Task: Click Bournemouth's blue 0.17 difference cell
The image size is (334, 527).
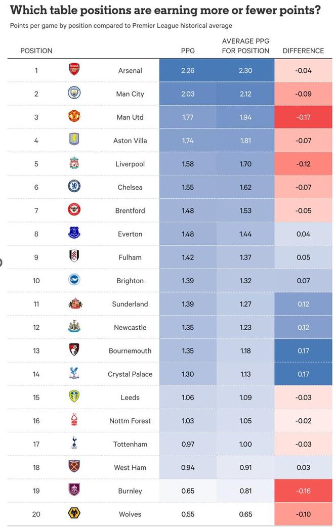Action: [x=303, y=350]
